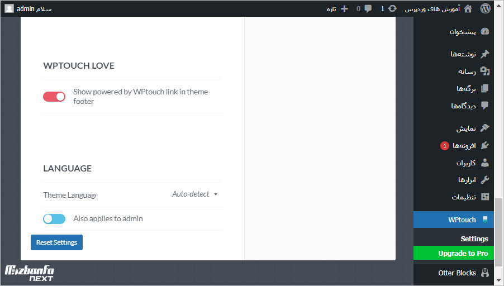Click the red plugins update badge
The image size is (504, 286).
pos(445,146)
